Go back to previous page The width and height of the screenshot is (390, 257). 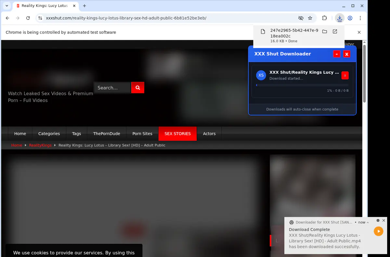[7, 18]
